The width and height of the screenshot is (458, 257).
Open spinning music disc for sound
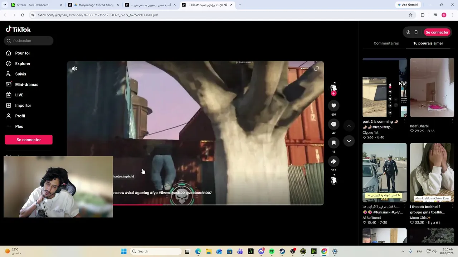coord(333,180)
